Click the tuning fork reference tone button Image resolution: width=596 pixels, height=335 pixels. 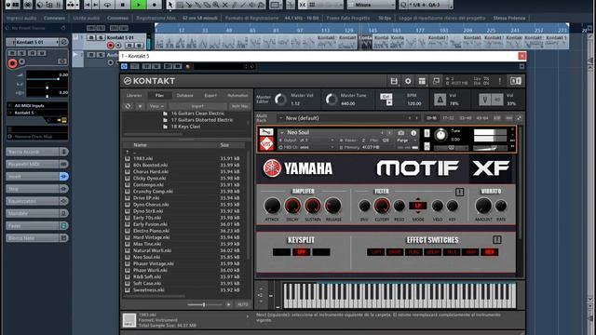(484, 100)
